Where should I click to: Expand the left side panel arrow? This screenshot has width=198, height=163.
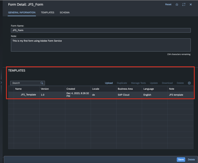coord(1,83)
